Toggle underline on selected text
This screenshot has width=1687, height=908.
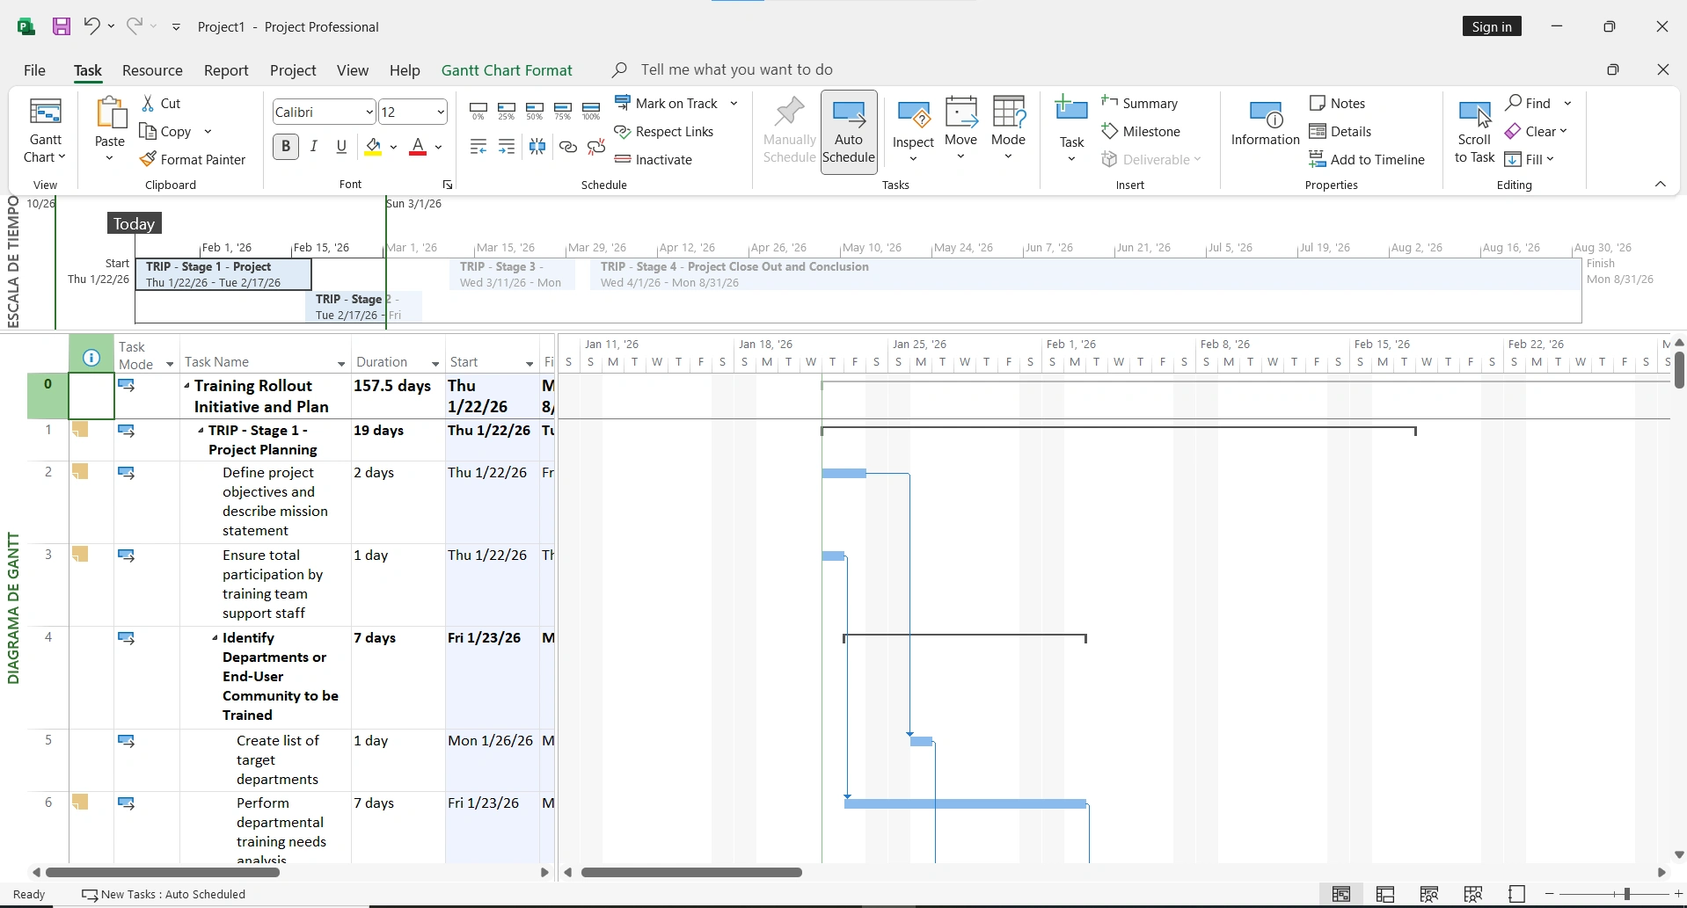(341, 146)
